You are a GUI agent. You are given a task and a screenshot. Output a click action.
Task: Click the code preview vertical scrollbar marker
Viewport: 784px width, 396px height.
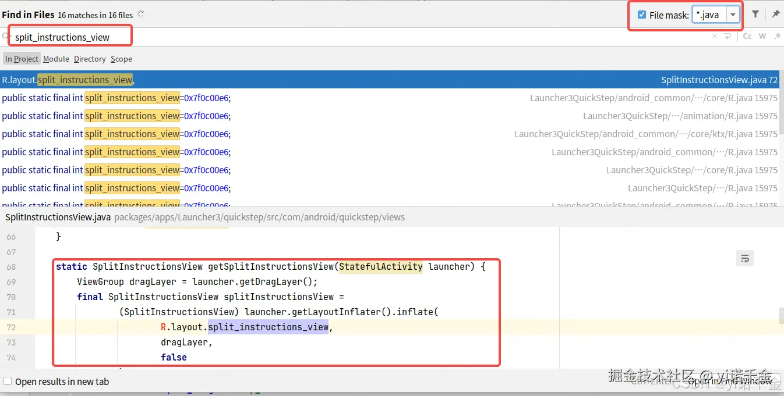[x=782, y=316]
